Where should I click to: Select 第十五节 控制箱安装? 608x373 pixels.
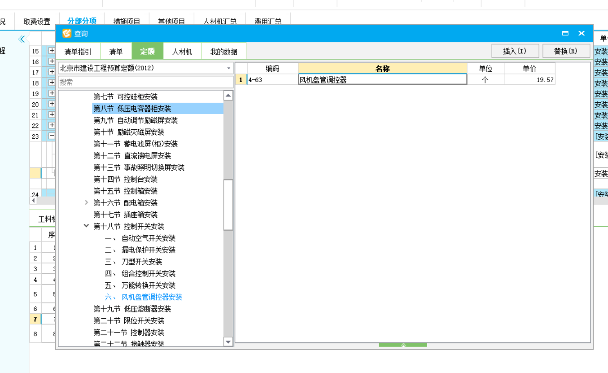coord(126,191)
